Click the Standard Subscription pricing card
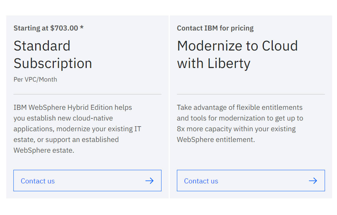 (x=87, y=106)
